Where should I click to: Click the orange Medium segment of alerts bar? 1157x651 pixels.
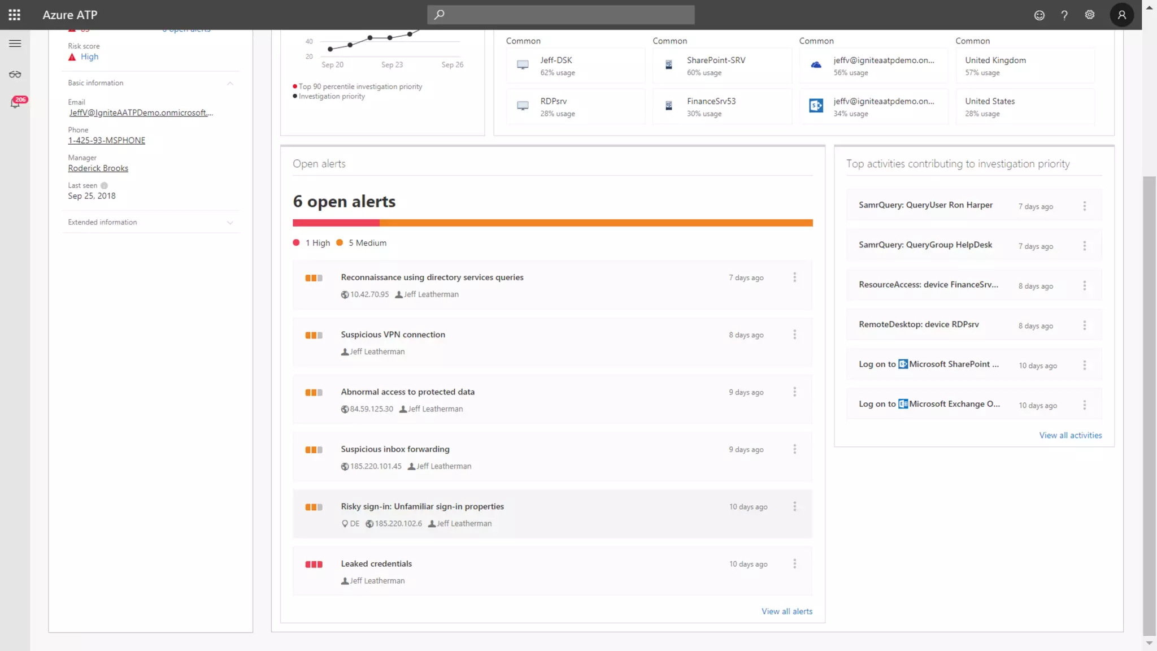coord(595,223)
